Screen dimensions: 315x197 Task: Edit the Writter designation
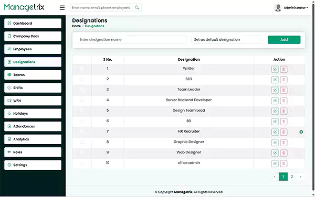pos(275,69)
